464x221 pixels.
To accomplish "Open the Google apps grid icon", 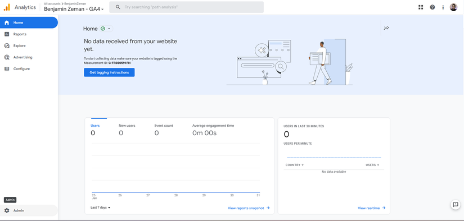I will pyautogui.click(x=421, y=7).
